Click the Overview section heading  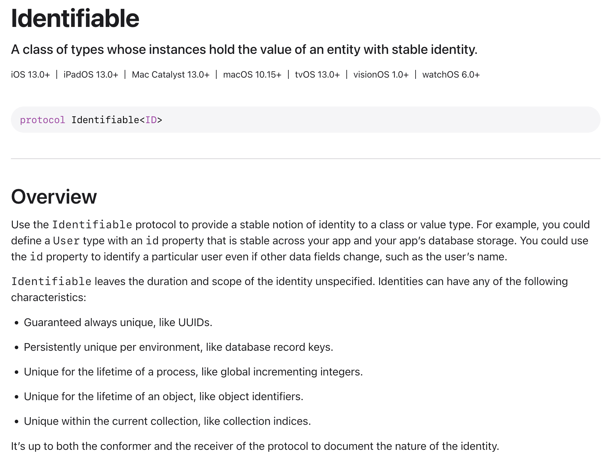(x=54, y=197)
